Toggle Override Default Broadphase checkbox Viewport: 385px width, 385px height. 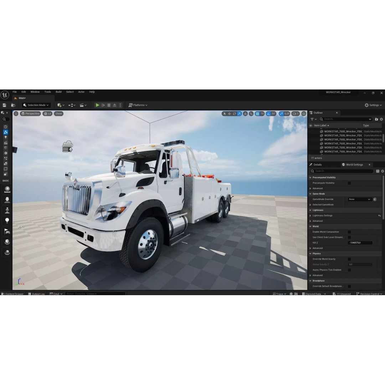point(349,286)
